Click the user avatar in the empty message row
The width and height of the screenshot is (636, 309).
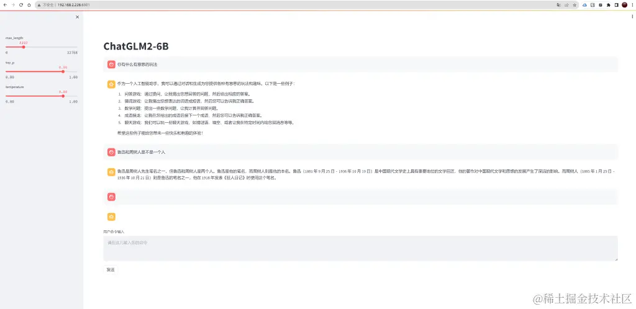(111, 197)
